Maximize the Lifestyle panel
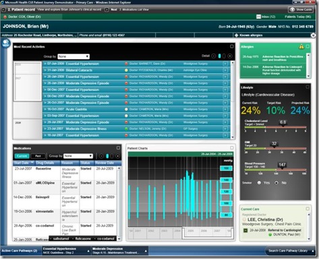 coord(308,87)
